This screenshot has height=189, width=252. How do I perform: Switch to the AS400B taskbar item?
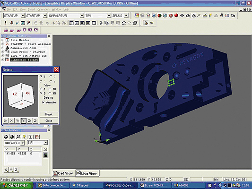[188, 186]
